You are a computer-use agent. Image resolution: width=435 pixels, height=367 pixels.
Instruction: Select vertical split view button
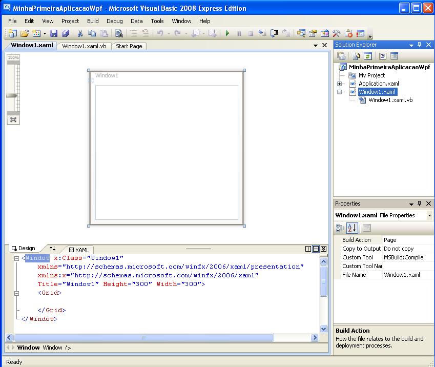tap(308, 249)
